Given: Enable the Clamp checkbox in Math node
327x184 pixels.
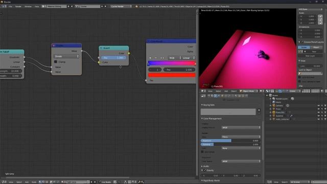Looking at the screenshot, I should pos(56,62).
